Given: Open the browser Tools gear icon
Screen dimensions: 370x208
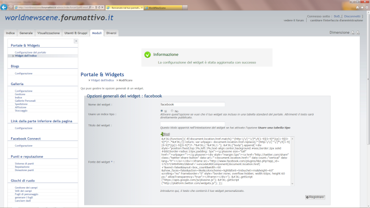Looking at the screenshot, I should point(367,7).
